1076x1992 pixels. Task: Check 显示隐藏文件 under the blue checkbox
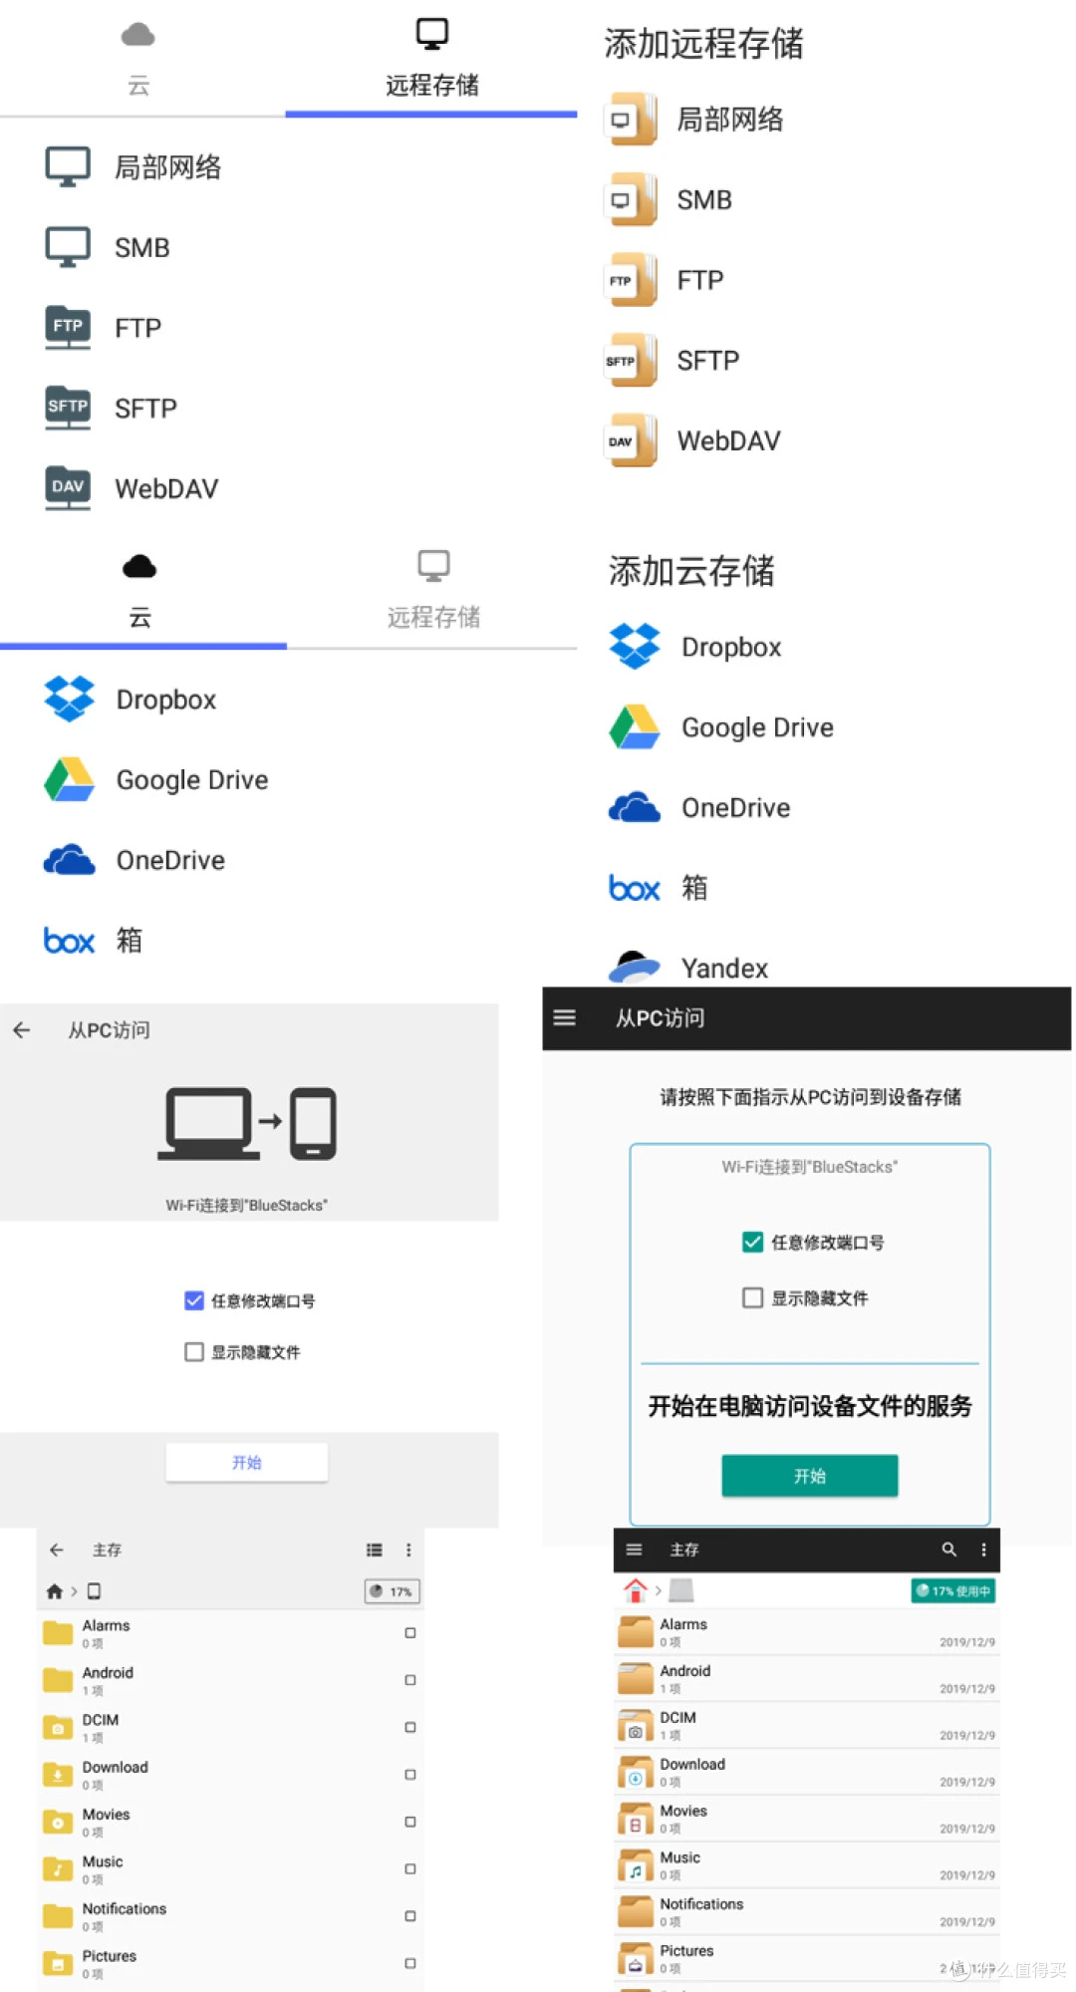click(x=194, y=1352)
